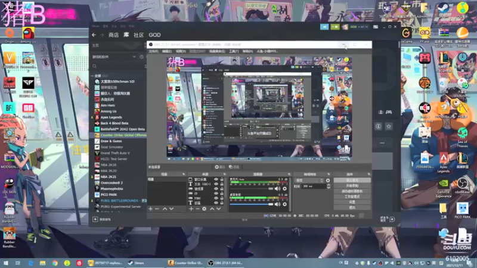Click OBS 开始录制 button
477x268 pixels.
click(352, 186)
